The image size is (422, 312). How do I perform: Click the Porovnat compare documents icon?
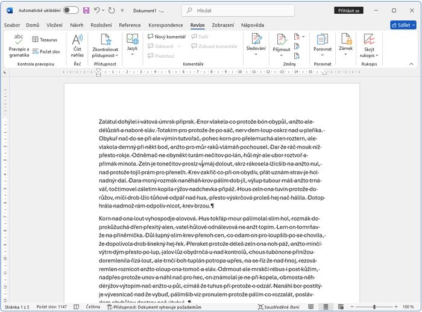click(323, 39)
